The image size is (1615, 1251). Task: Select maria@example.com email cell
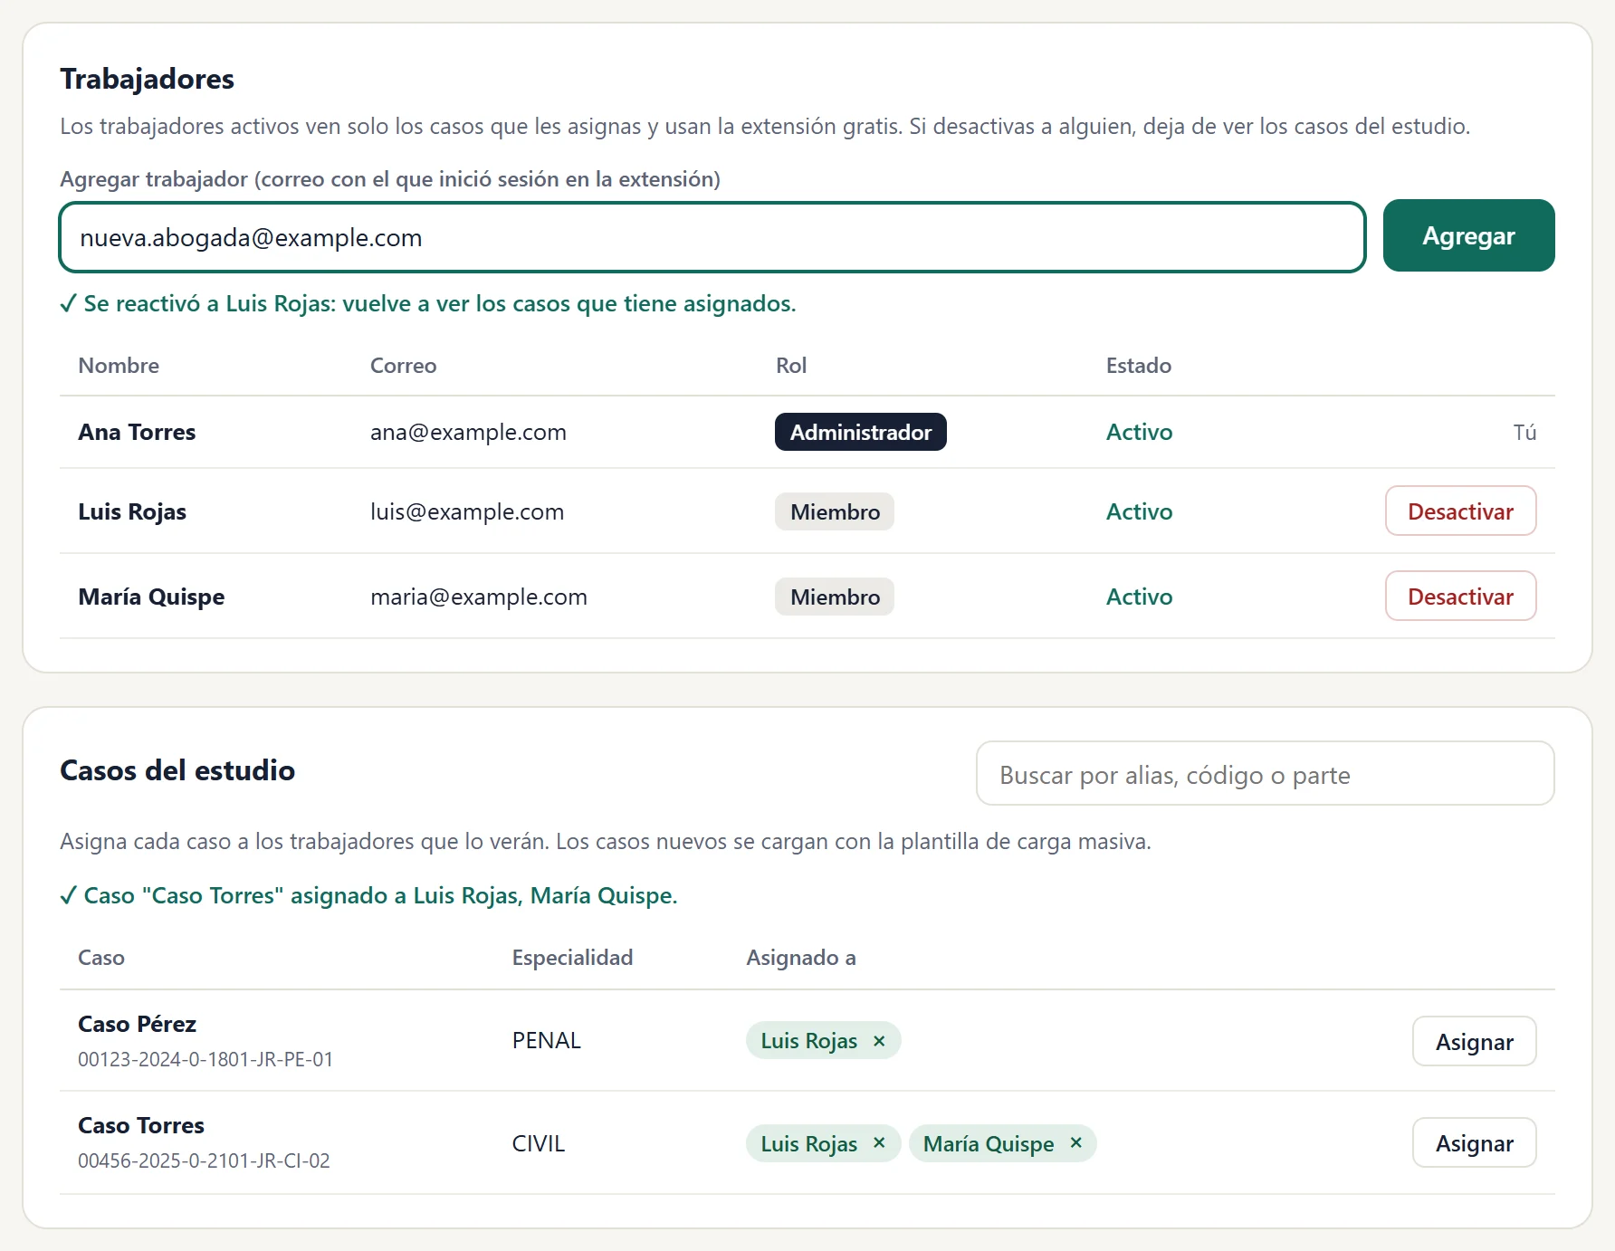click(479, 597)
